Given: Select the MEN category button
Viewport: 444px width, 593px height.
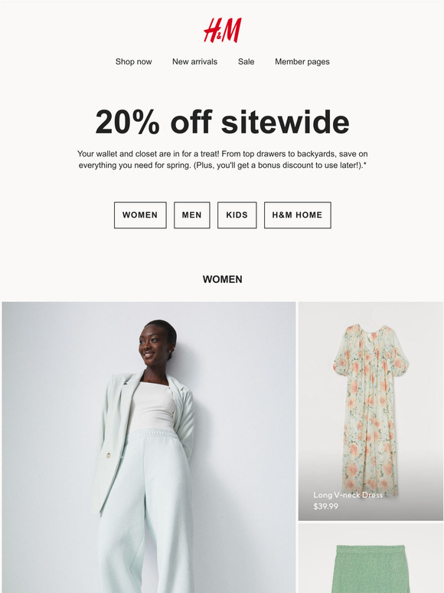Looking at the screenshot, I should [191, 215].
